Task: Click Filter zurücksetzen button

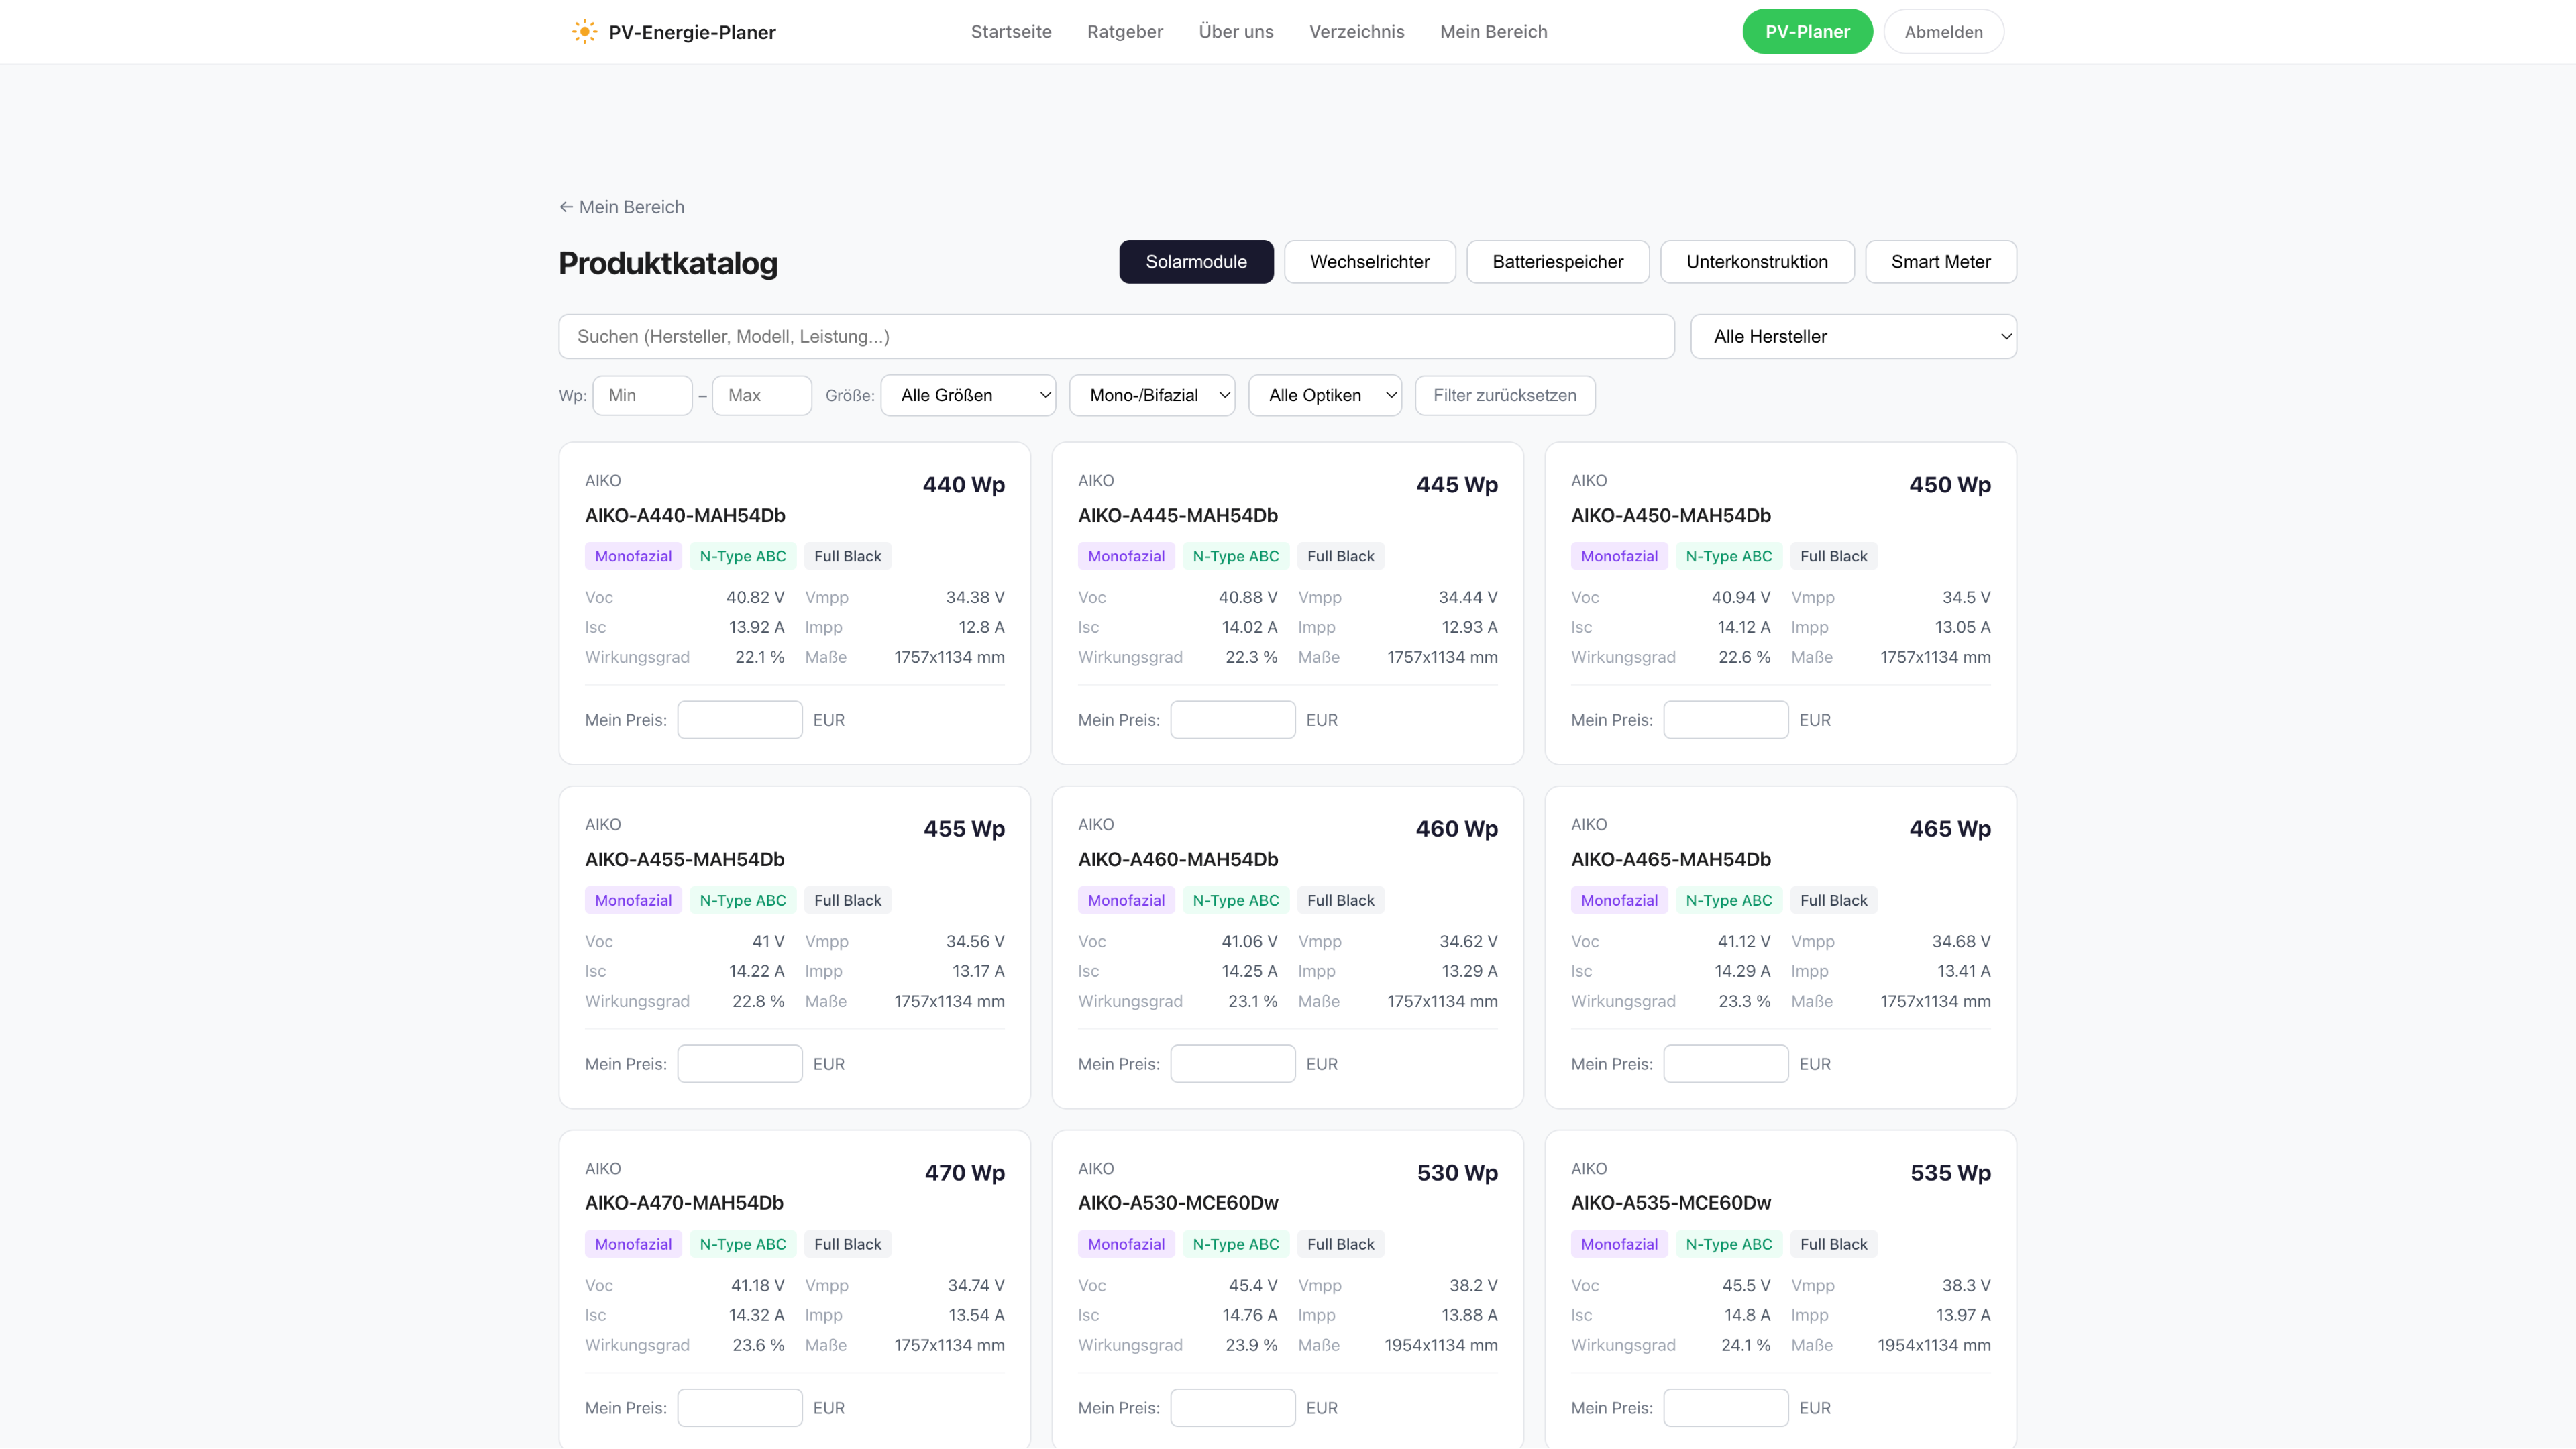Action: 1504,396
